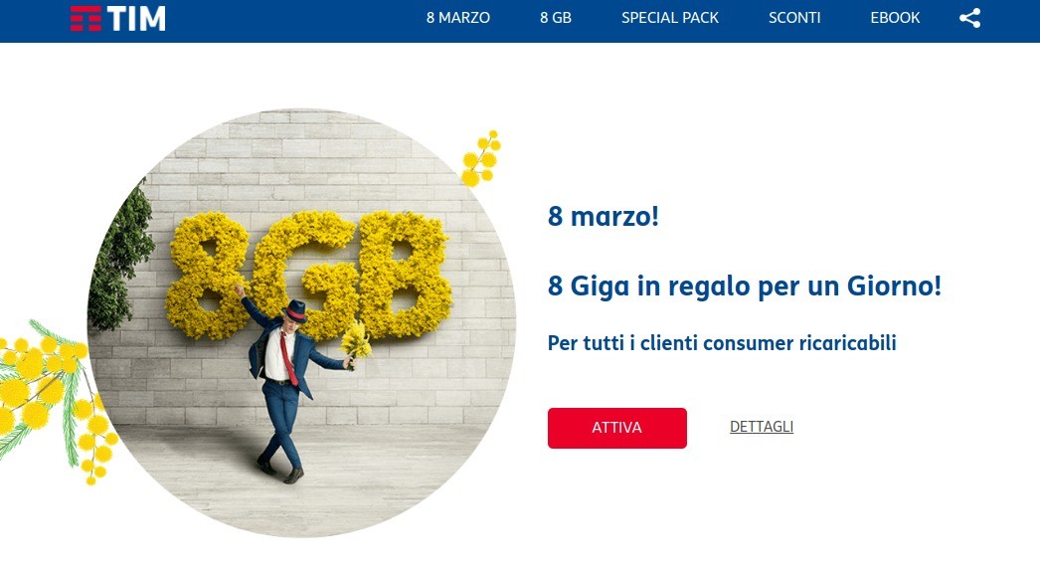This screenshot has height=572, width=1040.
Task: Open the share icon in header
Action: pos(969,18)
